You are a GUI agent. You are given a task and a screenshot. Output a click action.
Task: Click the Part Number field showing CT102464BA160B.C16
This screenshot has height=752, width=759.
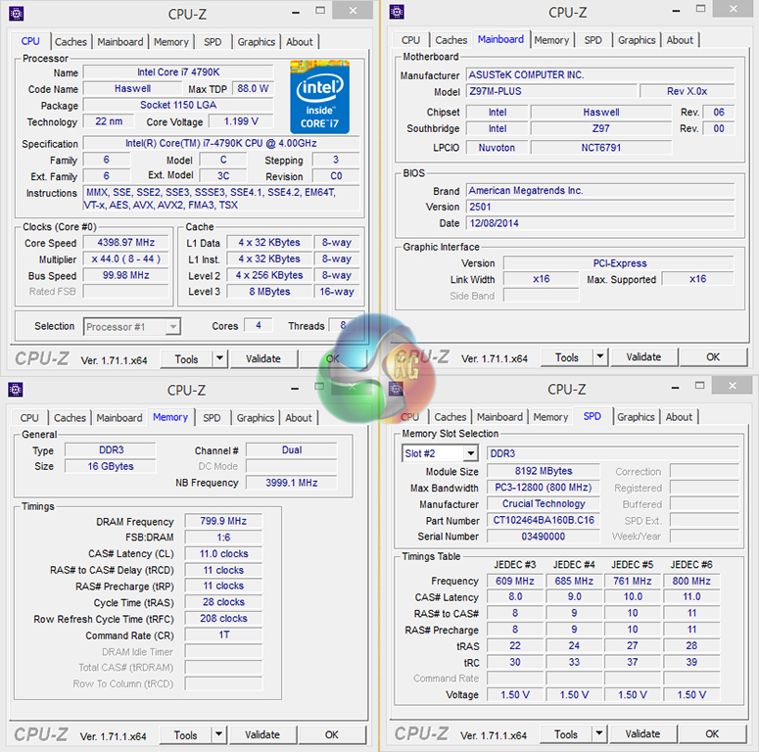click(545, 521)
